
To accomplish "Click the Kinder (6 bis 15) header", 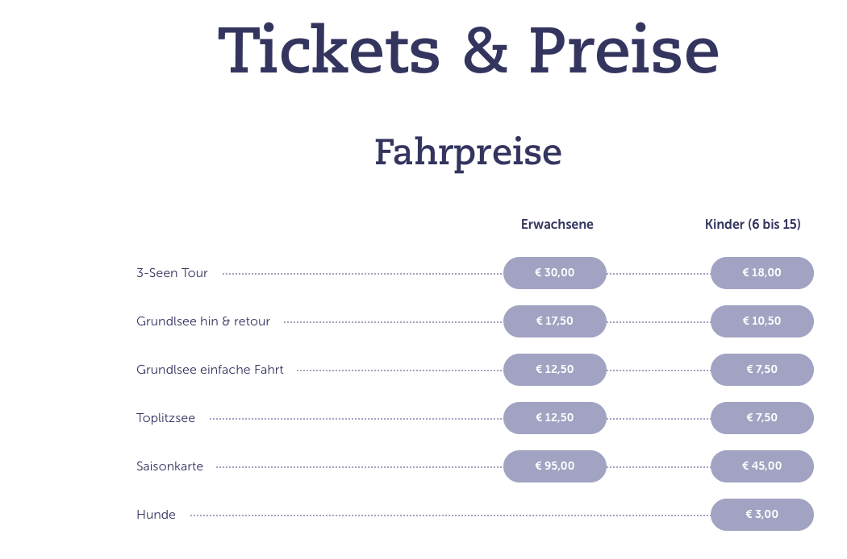I will [x=753, y=225].
